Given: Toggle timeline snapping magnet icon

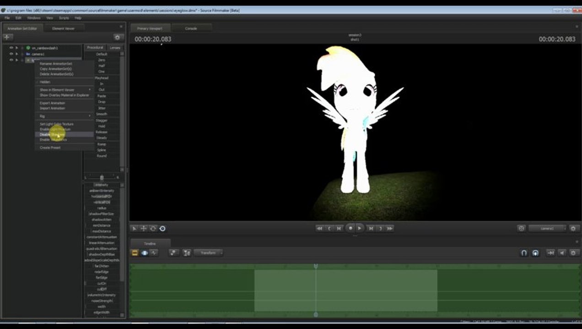Looking at the screenshot, I should pyautogui.click(x=524, y=253).
